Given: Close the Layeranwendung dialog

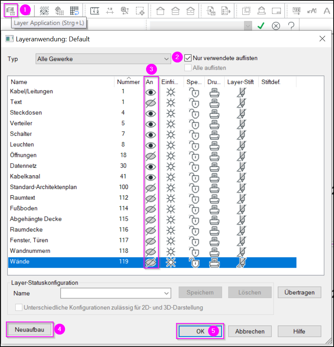Looking at the screenshot, I should click(322, 39).
